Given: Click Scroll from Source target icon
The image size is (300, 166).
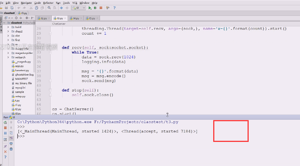Looking at the screenshot, I should (x=16, y=18).
